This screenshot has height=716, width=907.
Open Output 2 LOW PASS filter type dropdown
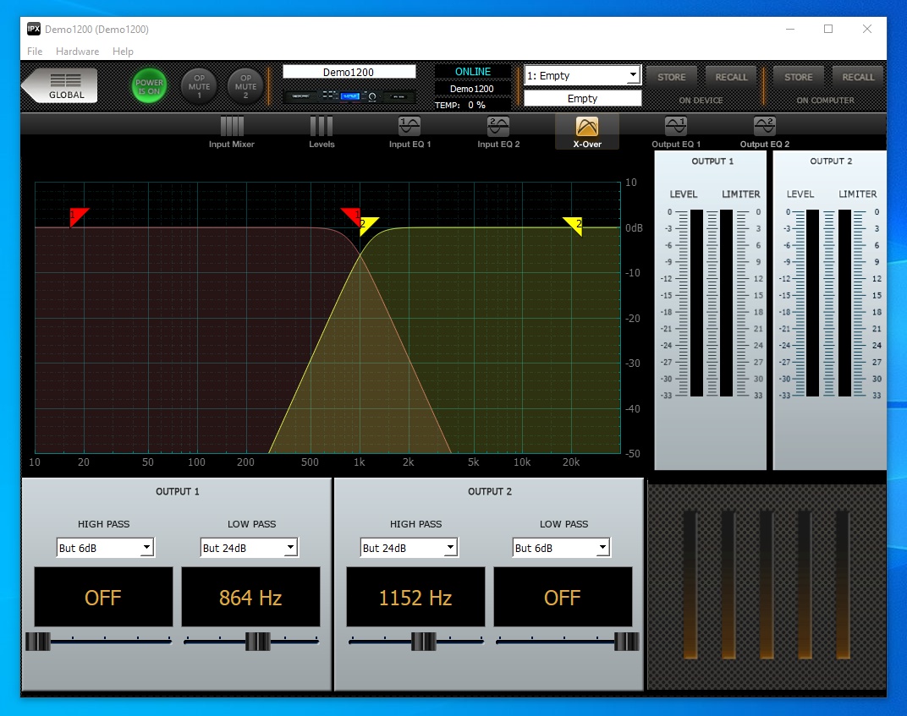[x=561, y=547]
